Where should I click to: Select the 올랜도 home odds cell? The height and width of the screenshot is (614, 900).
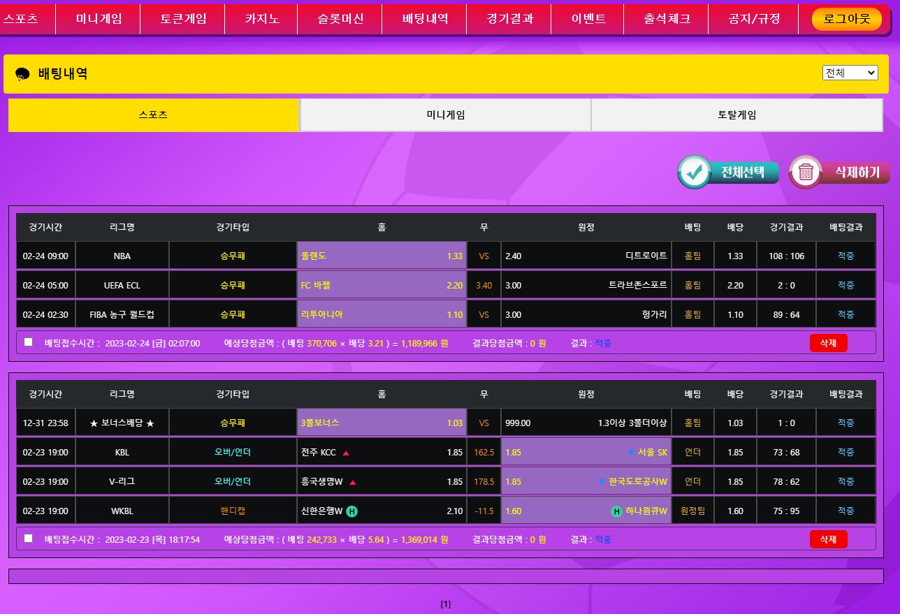[382, 256]
